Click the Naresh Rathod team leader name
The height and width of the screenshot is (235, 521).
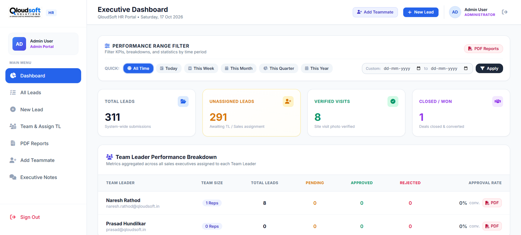(123, 200)
